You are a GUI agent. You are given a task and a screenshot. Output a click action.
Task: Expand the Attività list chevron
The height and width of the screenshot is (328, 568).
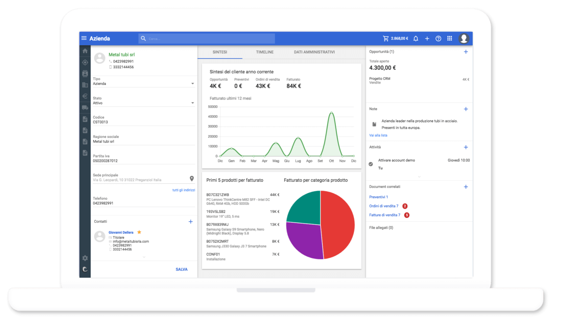pyautogui.click(x=419, y=177)
